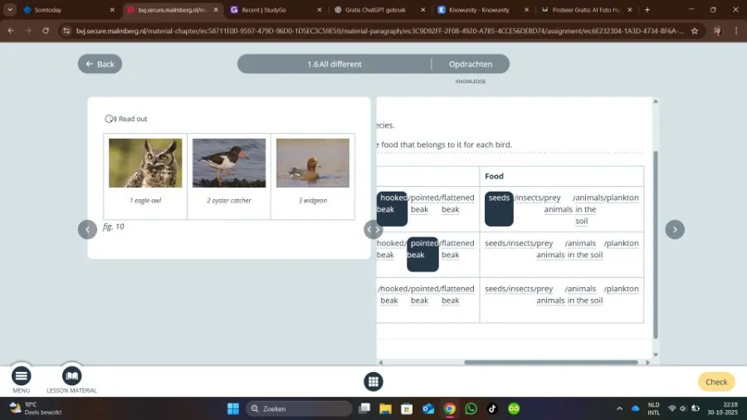
Task: Go to previous page with left arrow
Action: pyautogui.click(x=87, y=230)
